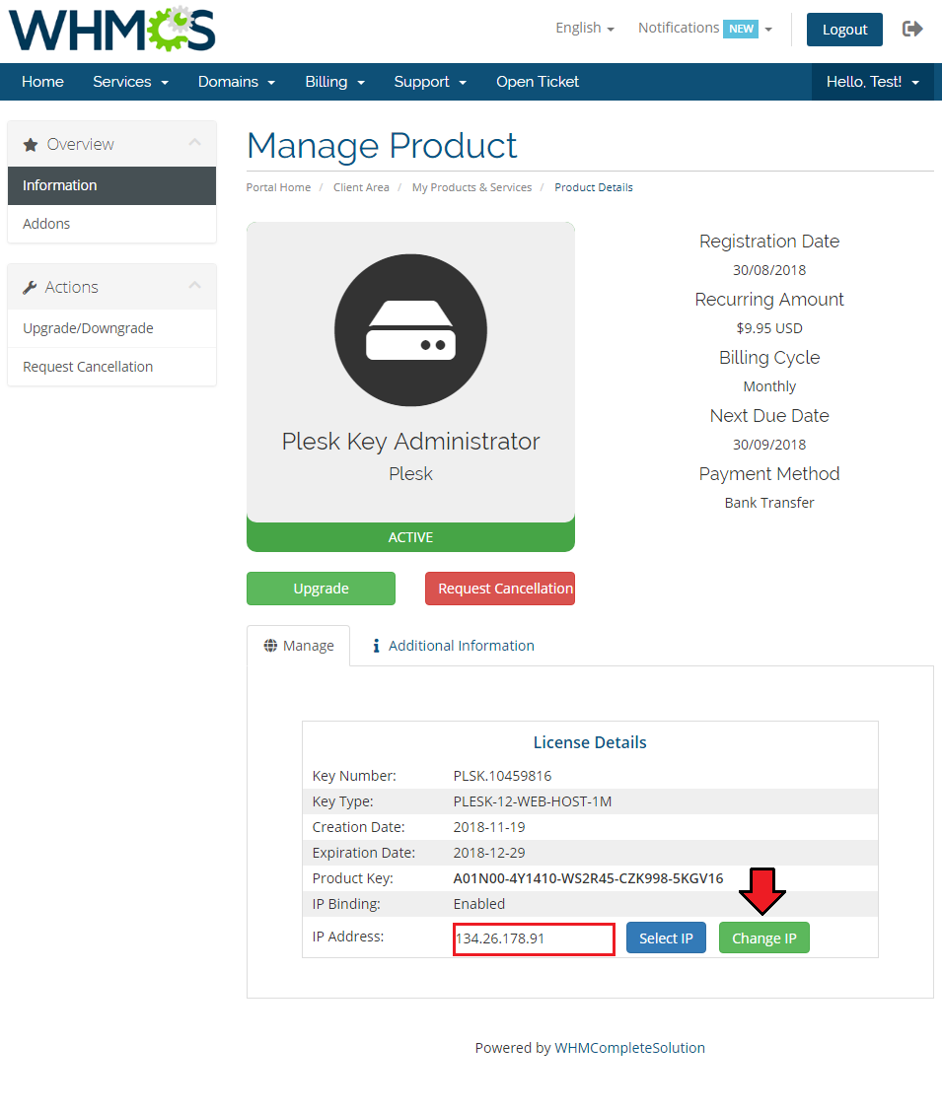
Task: Click the exit arrow icon beside Logout
Action: (x=912, y=29)
